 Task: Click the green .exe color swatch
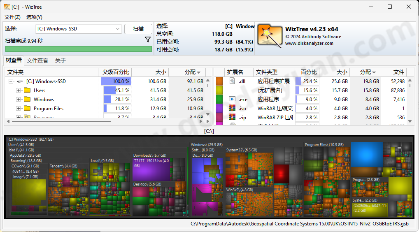coord(219,99)
